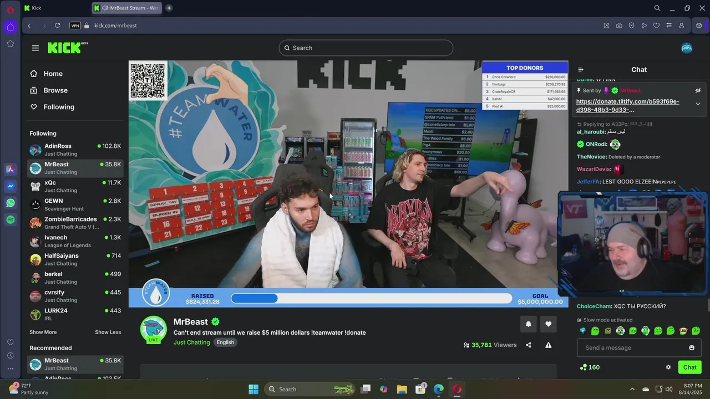Insert the headphones green emote
Screen dimensions: 710x399
coord(646,331)
